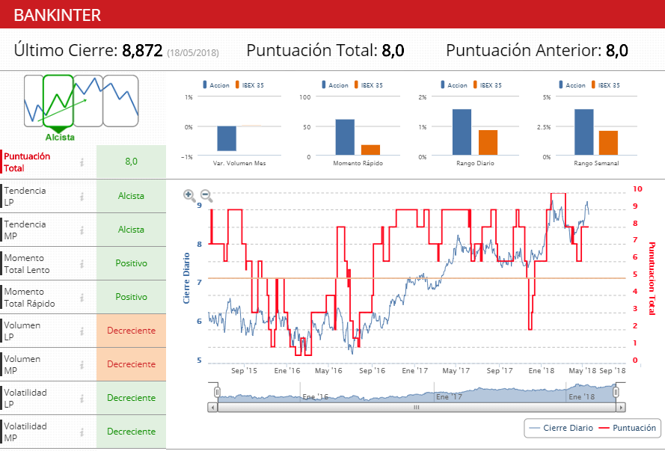The width and height of the screenshot is (665, 451).
Task: Open info icon for Volumen LP row
Action: [82, 331]
